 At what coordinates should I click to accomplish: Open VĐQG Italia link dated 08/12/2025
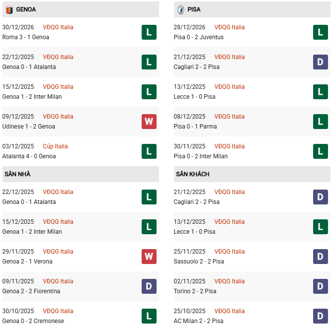(x=230, y=117)
